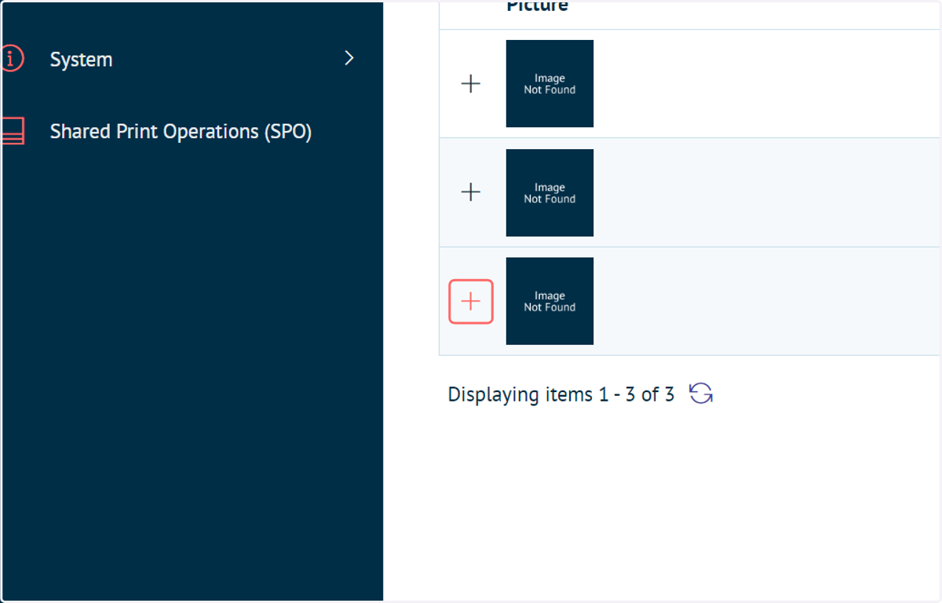Click third row Image Not Found thumbnail
Image resolution: width=942 pixels, height=603 pixels.
pyautogui.click(x=549, y=301)
